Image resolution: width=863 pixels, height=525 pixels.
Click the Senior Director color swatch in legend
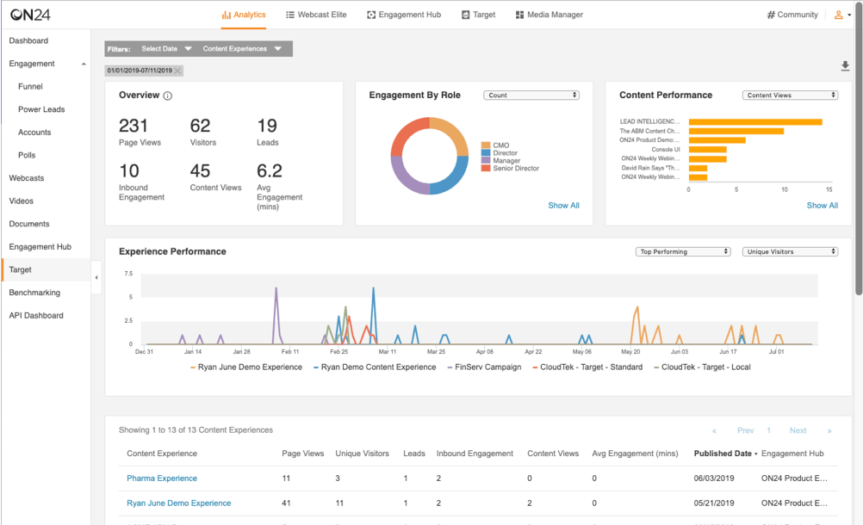click(486, 168)
